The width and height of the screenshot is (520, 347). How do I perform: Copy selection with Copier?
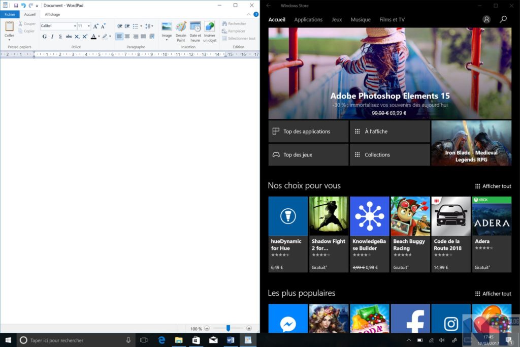26,31
